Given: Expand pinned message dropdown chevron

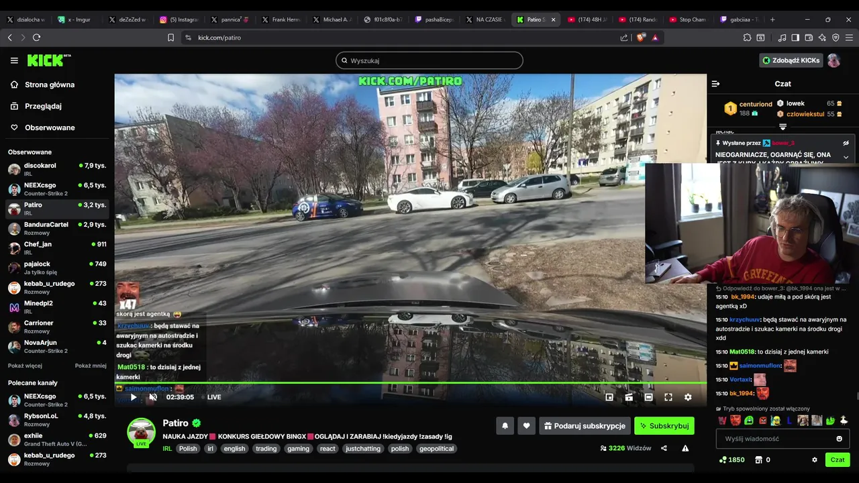Looking at the screenshot, I should 846,157.
